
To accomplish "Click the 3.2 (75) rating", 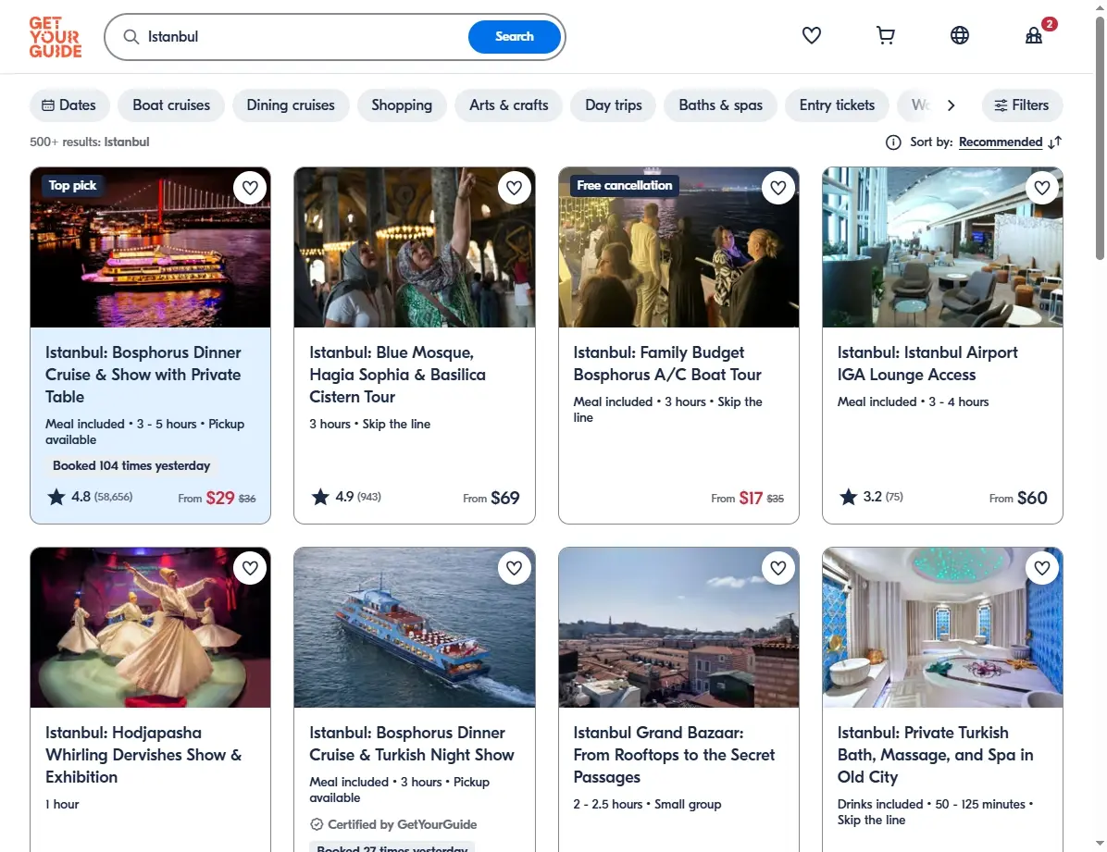I will click(x=871, y=497).
